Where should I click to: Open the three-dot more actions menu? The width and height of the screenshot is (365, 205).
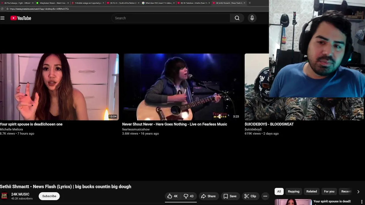[265, 196]
